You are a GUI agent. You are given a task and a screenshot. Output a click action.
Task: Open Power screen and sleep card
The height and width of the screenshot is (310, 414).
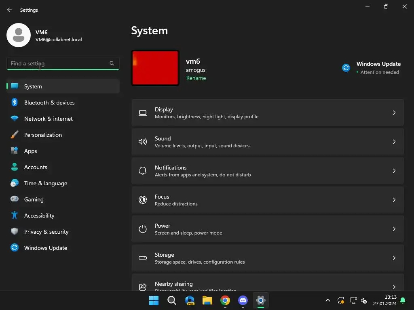pyautogui.click(x=268, y=229)
